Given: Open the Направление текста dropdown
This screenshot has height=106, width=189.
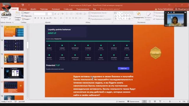Looking at the screenshot, I should [98, 13].
